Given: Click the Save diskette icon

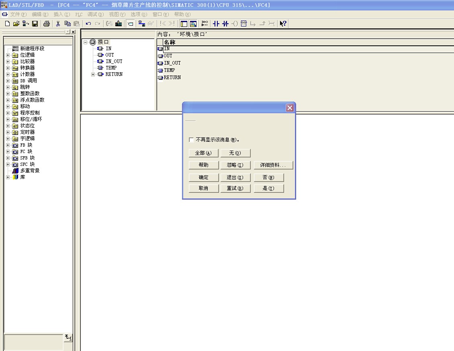Looking at the screenshot, I should click(35, 24).
